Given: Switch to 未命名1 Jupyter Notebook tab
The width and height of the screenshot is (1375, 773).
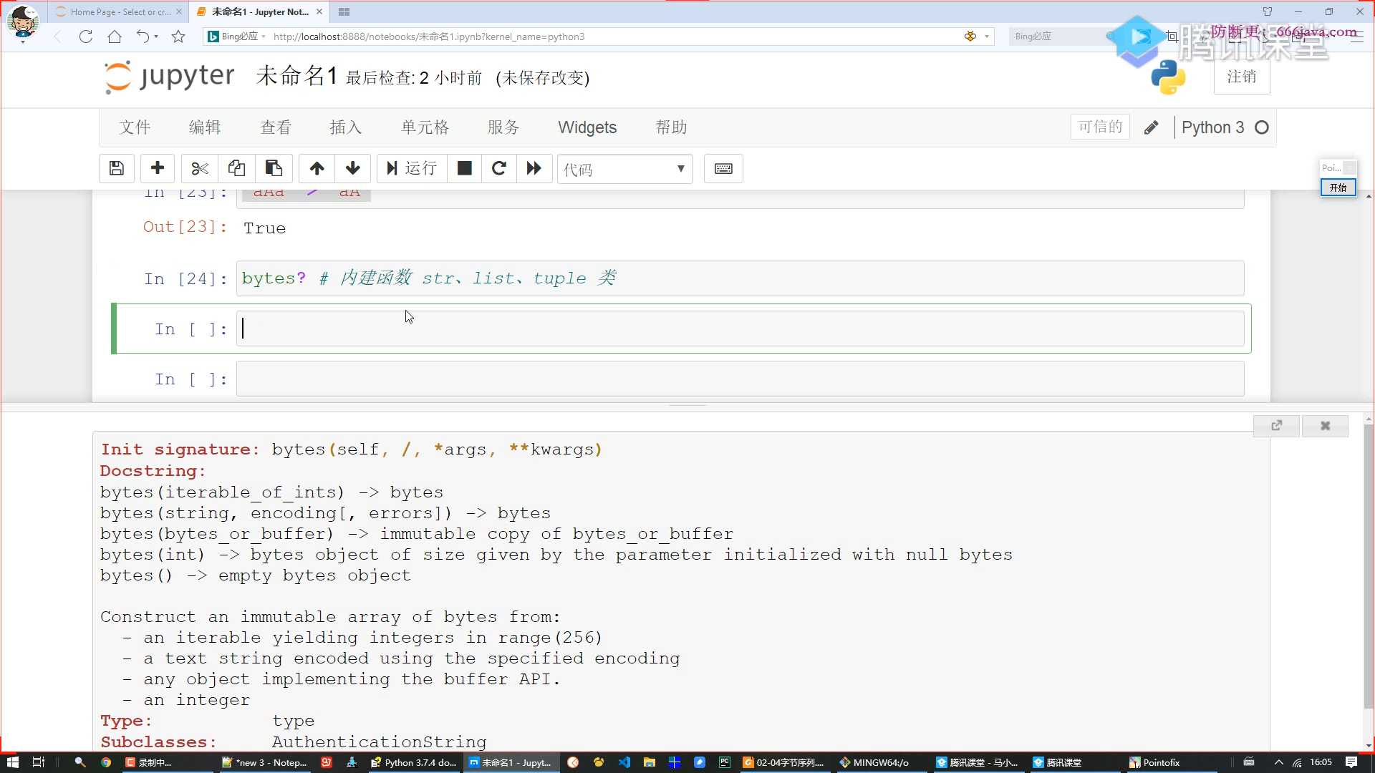Looking at the screenshot, I should [x=259, y=11].
